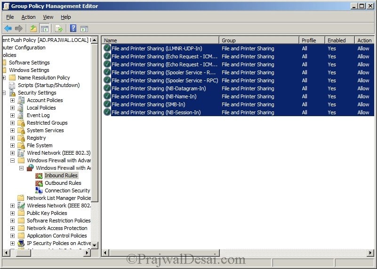Sort rules by the Profile column header

tap(312, 40)
